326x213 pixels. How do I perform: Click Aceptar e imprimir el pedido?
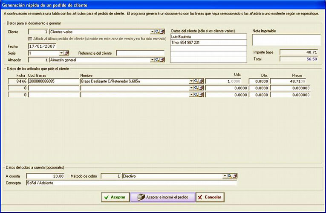click(x=163, y=197)
